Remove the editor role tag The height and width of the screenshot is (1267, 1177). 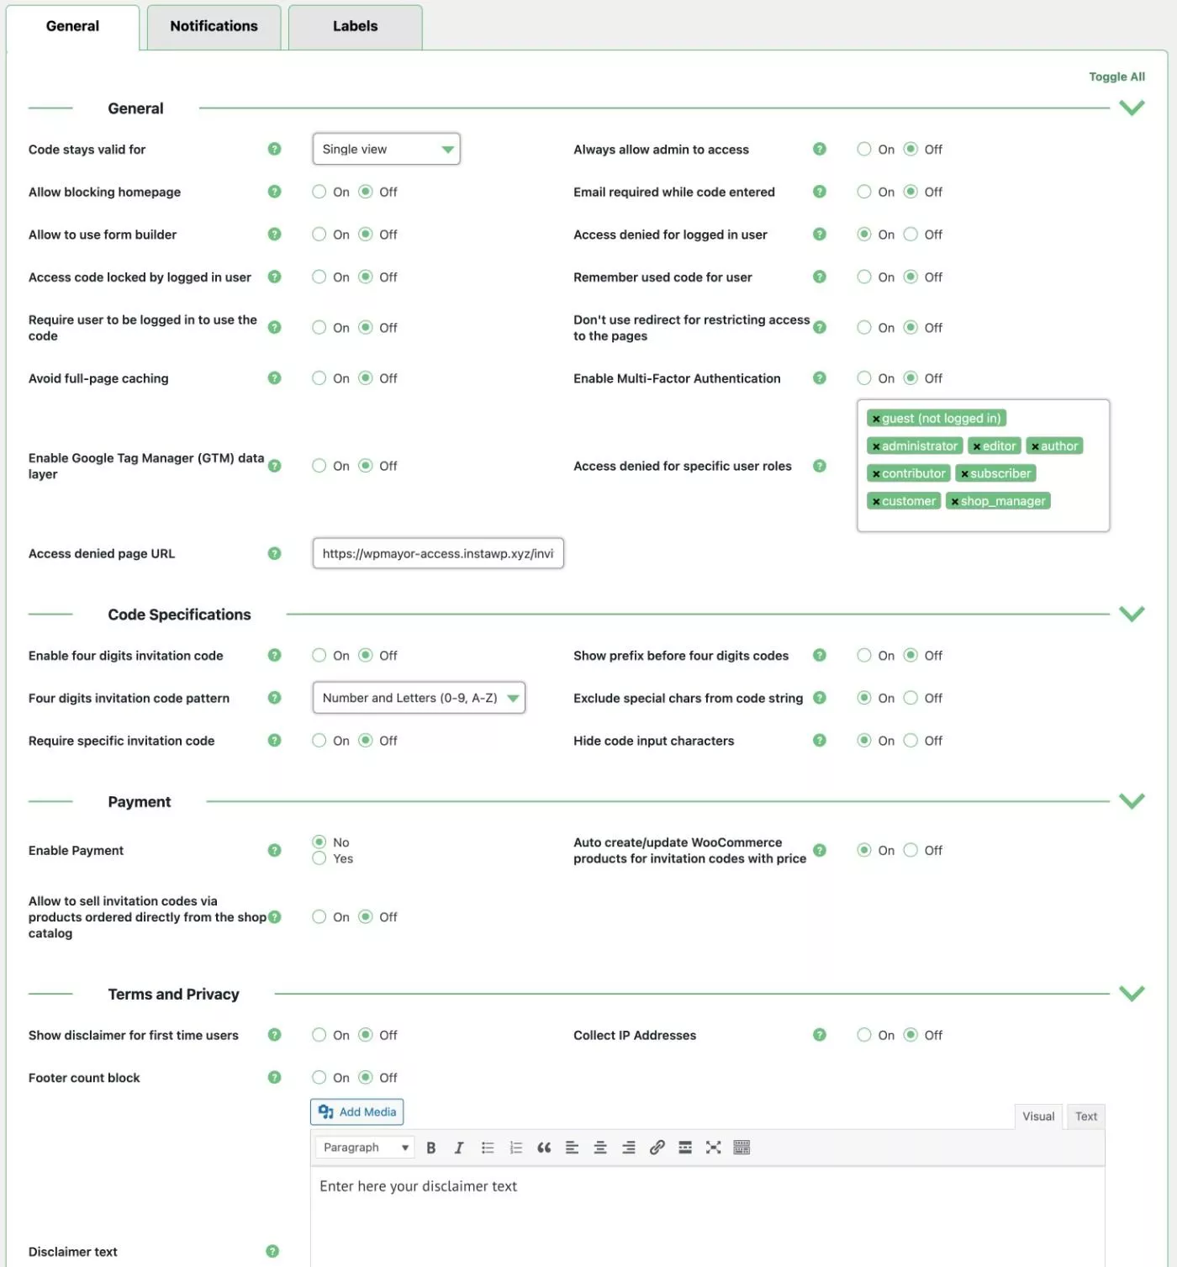click(x=977, y=446)
